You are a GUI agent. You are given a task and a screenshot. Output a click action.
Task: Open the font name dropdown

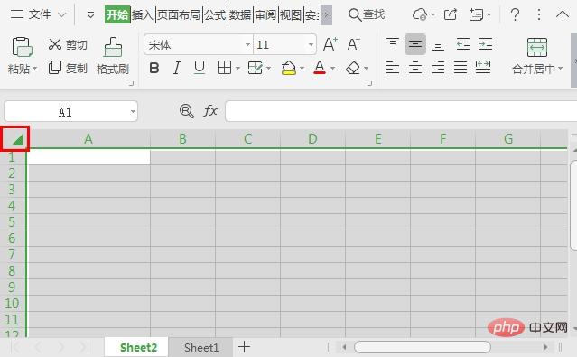pos(247,44)
